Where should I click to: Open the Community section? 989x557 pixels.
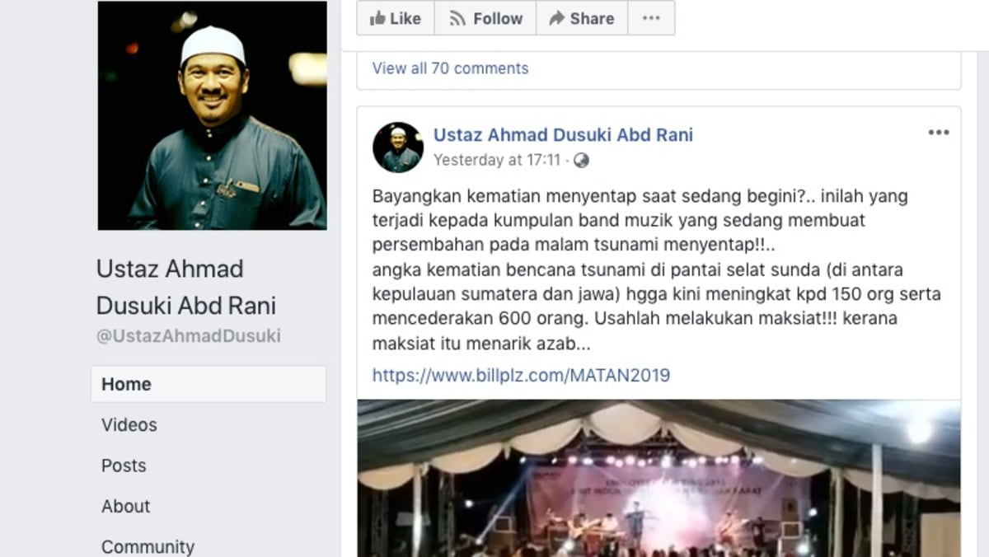148,546
